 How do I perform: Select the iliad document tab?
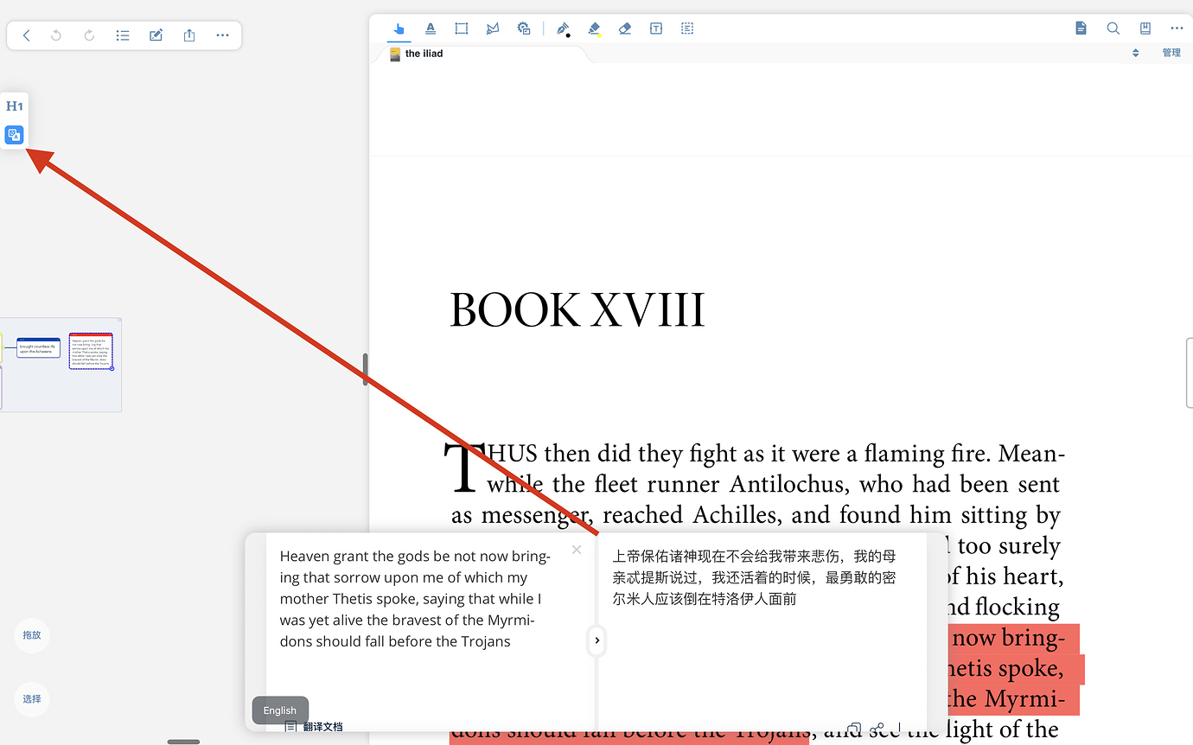423,54
